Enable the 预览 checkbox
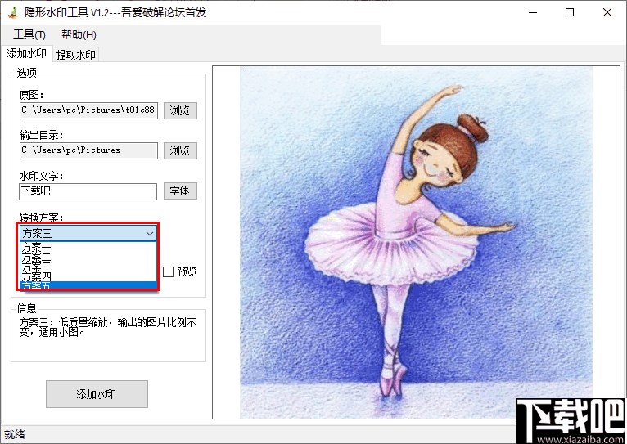The width and height of the screenshot is (627, 444). click(x=169, y=272)
